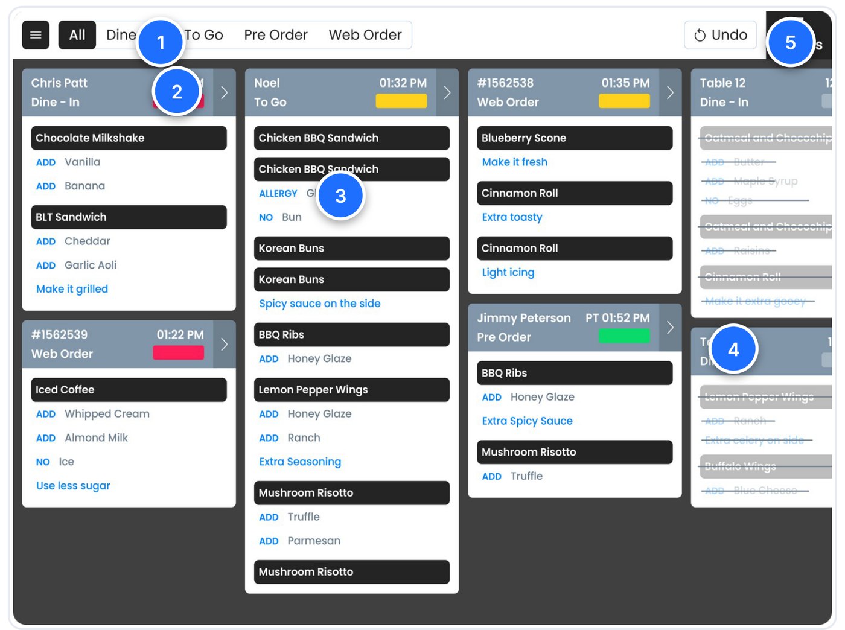
Task: Click the "NO Bun" modifier
Action: (280, 217)
